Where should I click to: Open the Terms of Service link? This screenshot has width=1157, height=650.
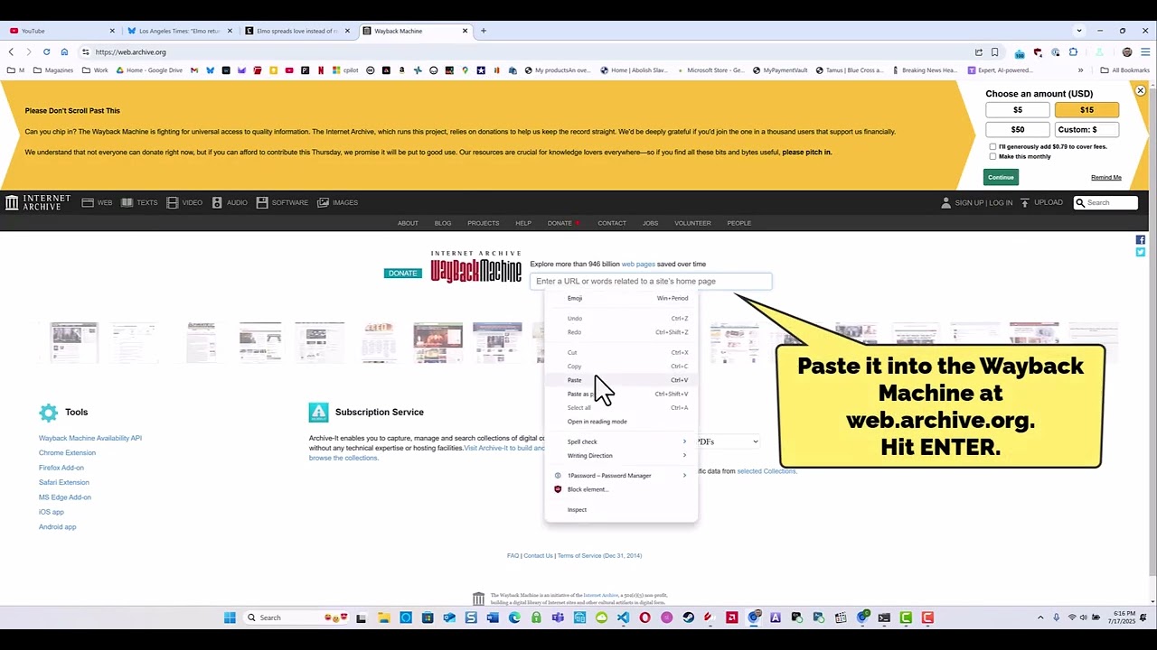pyautogui.click(x=599, y=555)
